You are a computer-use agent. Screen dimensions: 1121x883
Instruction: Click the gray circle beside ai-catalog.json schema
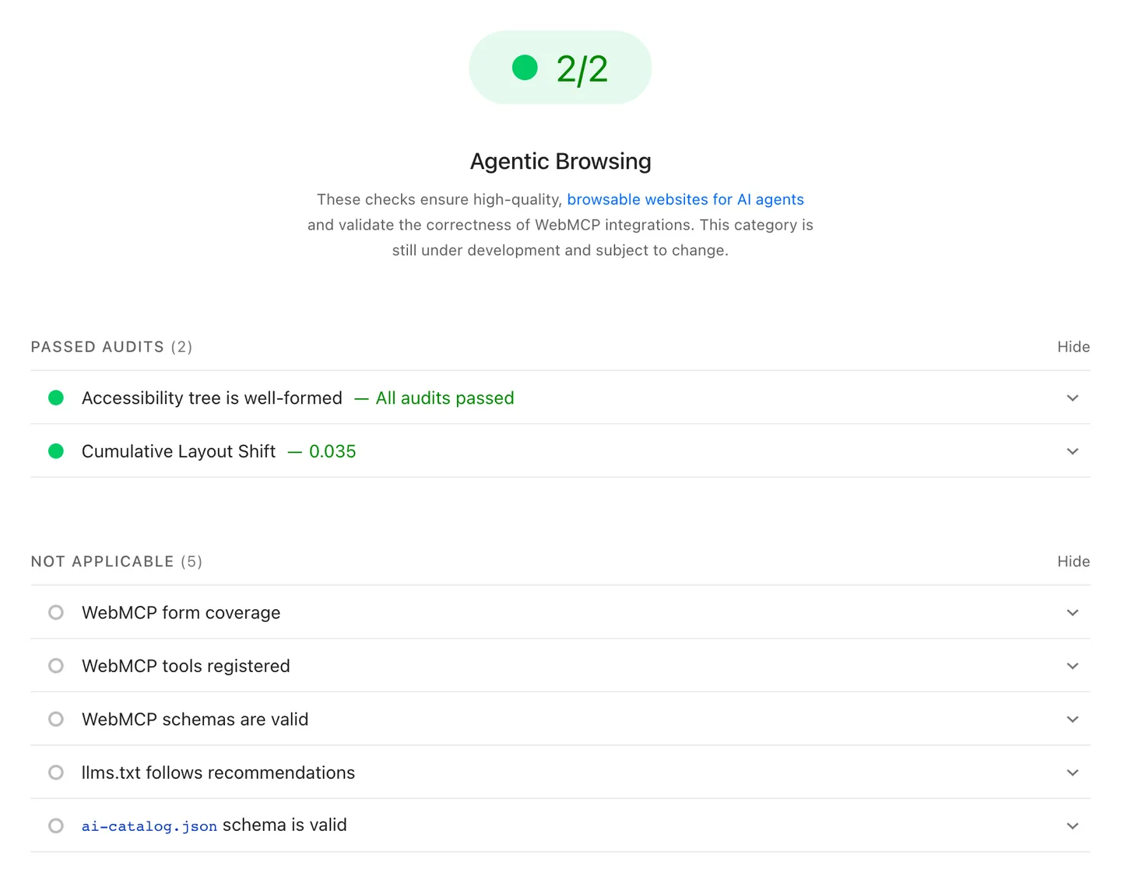pyautogui.click(x=56, y=825)
